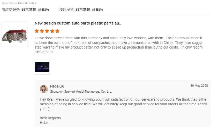211x127 pixels.
Task: Click the customer's review text paragraph
Action: [118, 45]
